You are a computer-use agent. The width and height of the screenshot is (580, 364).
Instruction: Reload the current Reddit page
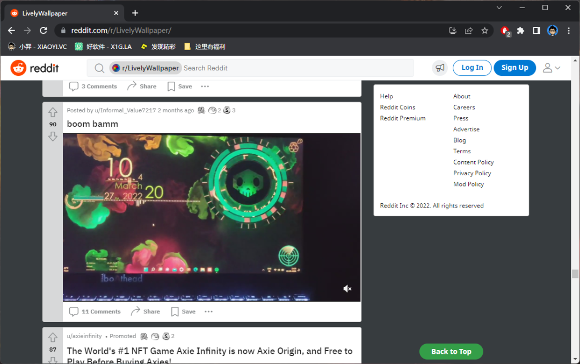click(x=44, y=30)
